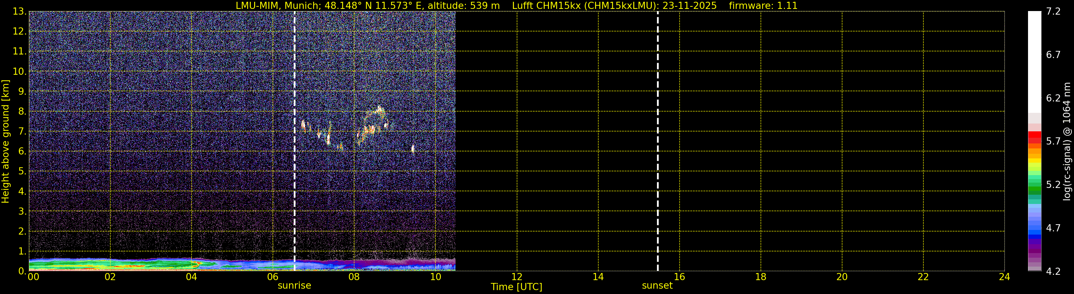Click the sunrise label below the axis
1074x294 pixels.
pyautogui.click(x=294, y=285)
